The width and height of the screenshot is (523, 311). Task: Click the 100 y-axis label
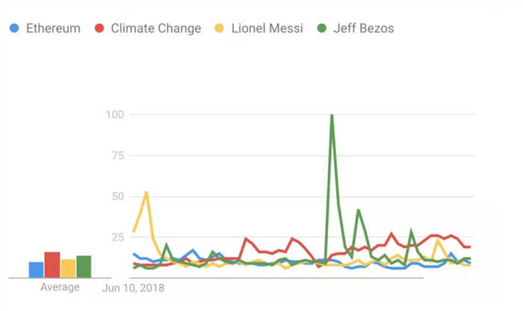[x=115, y=115]
